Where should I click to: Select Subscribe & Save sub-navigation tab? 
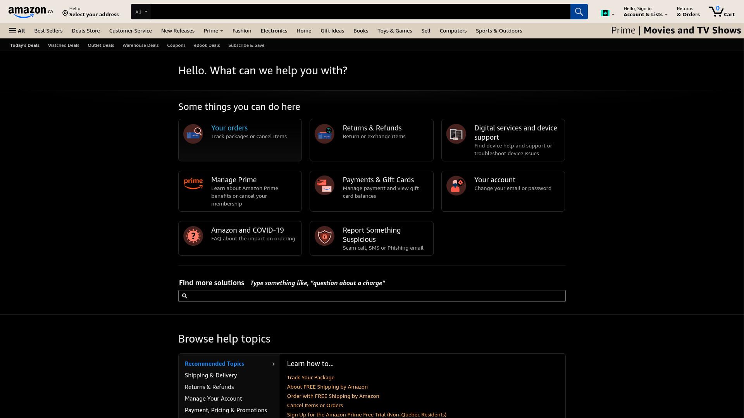coord(246,45)
